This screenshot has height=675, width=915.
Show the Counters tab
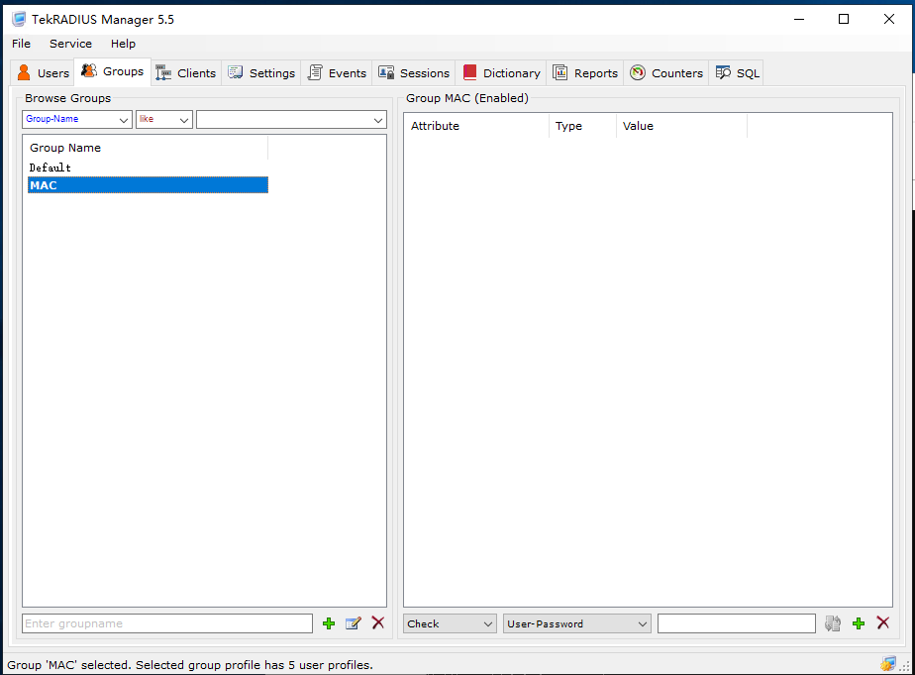pyautogui.click(x=666, y=73)
